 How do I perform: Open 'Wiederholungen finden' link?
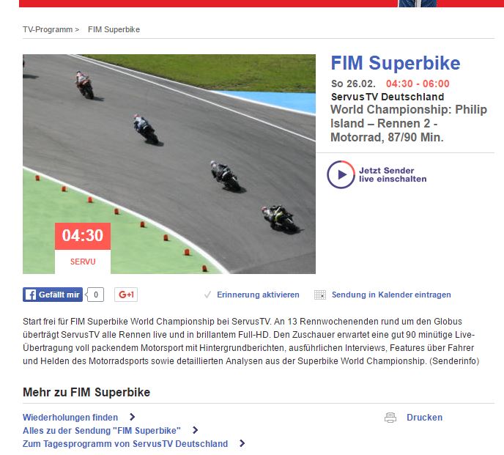tap(70, 418)
